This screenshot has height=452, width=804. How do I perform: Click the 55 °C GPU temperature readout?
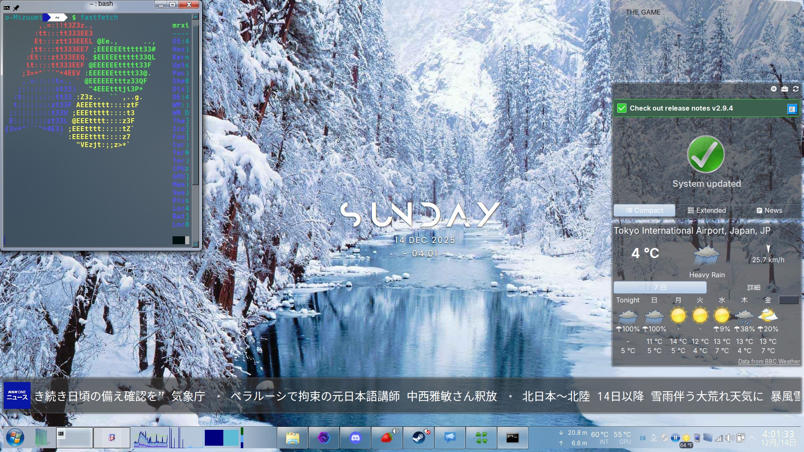click(622, 438)
